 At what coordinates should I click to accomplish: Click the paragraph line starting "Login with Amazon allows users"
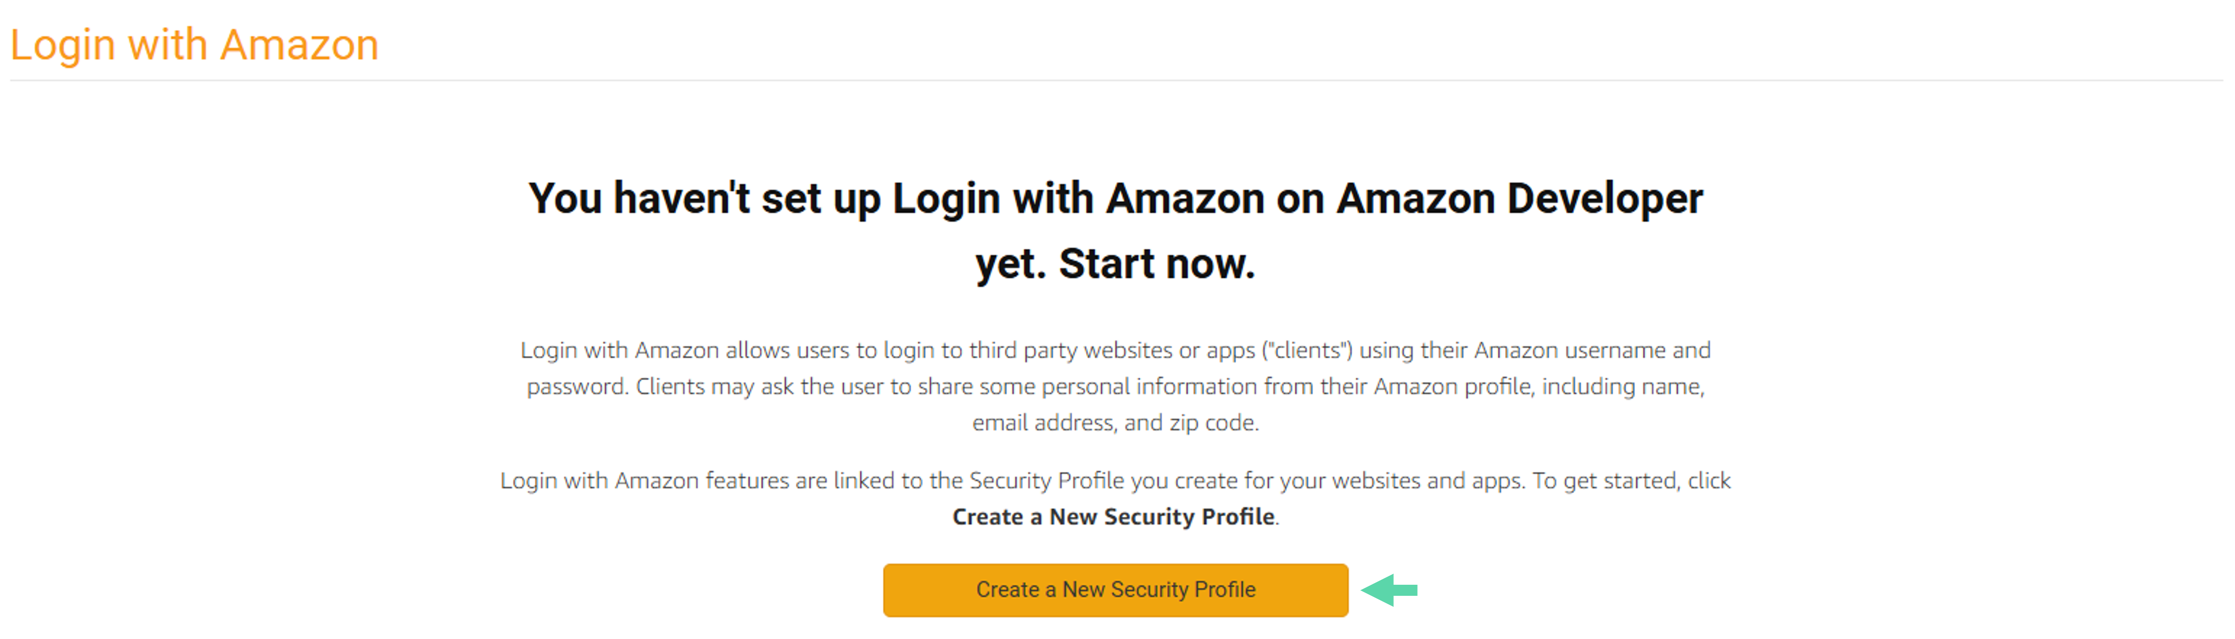point(1115,350)
